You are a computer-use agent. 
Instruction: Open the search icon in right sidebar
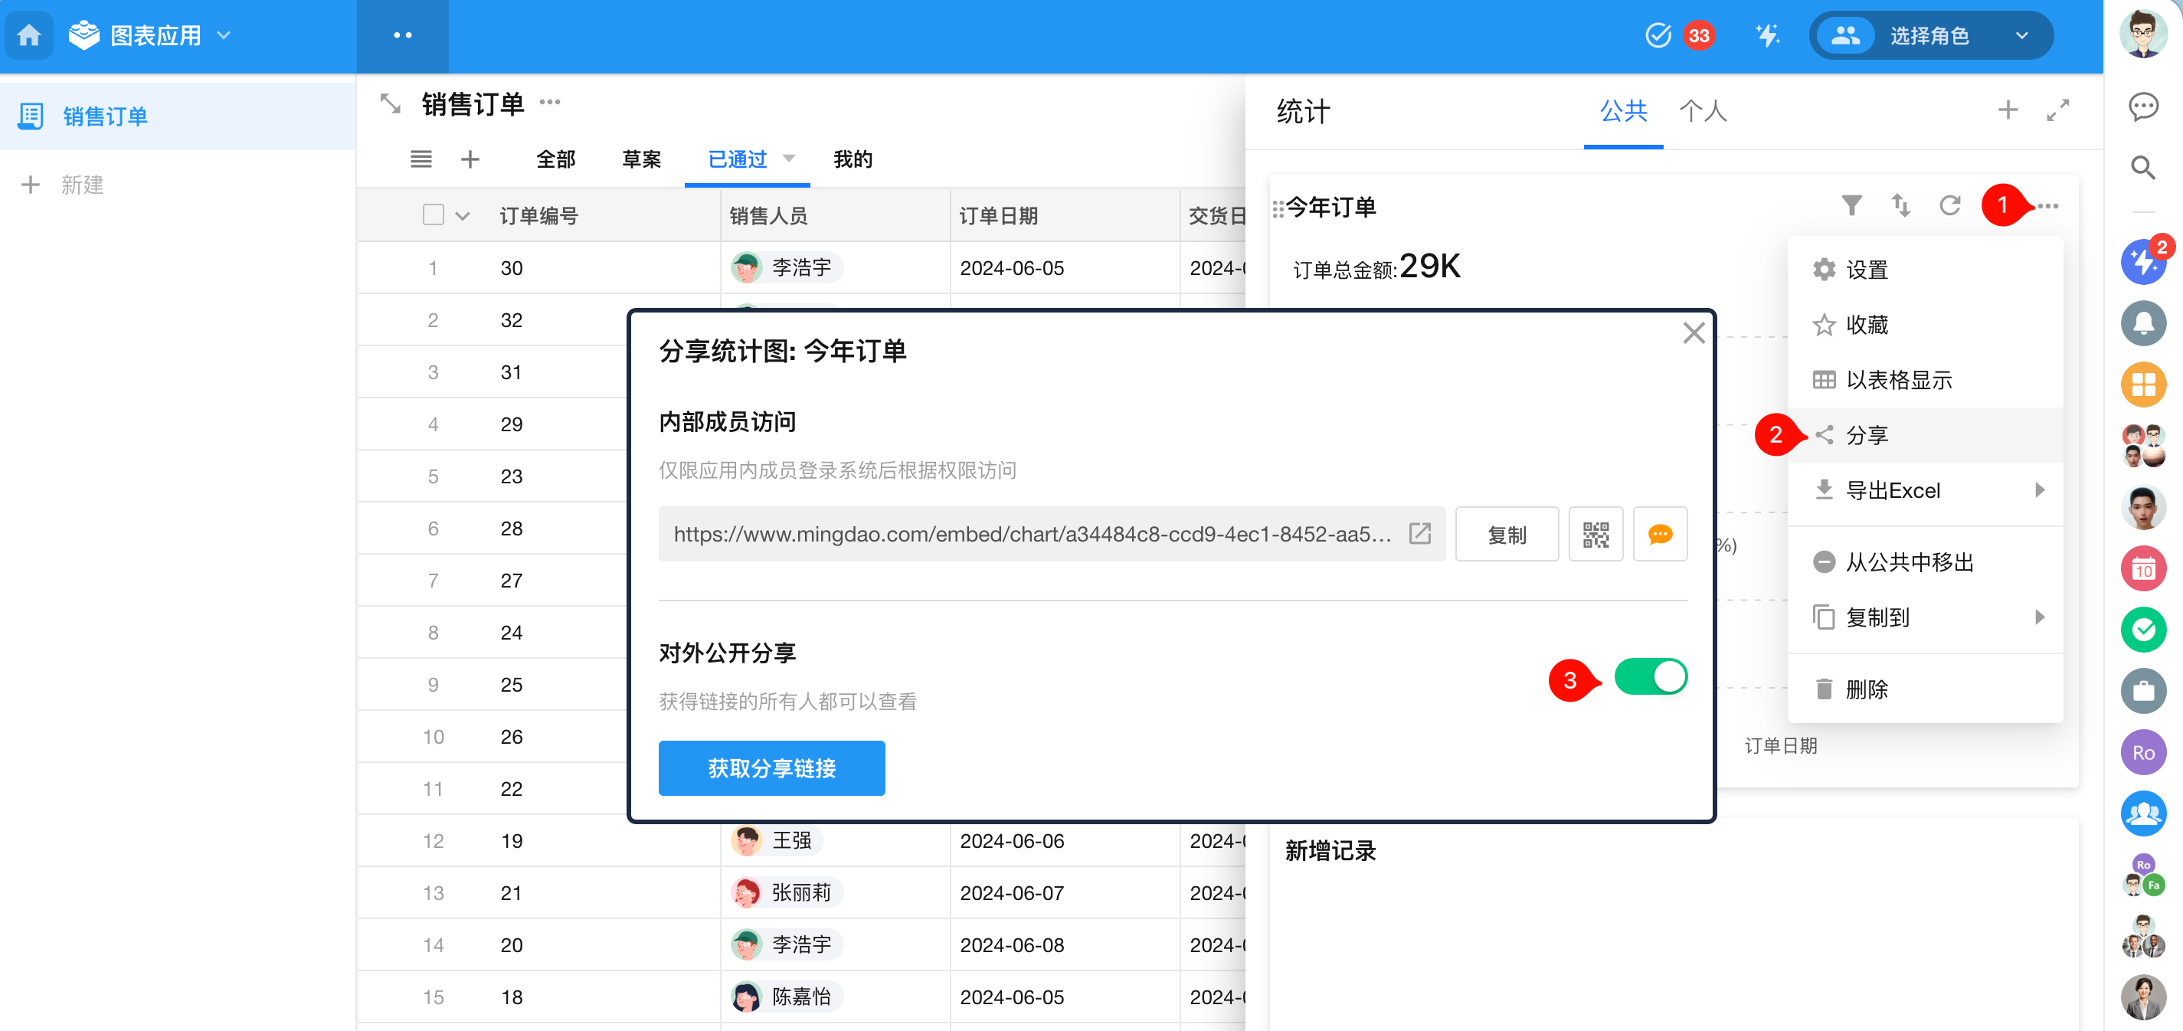click(2142, 168)
